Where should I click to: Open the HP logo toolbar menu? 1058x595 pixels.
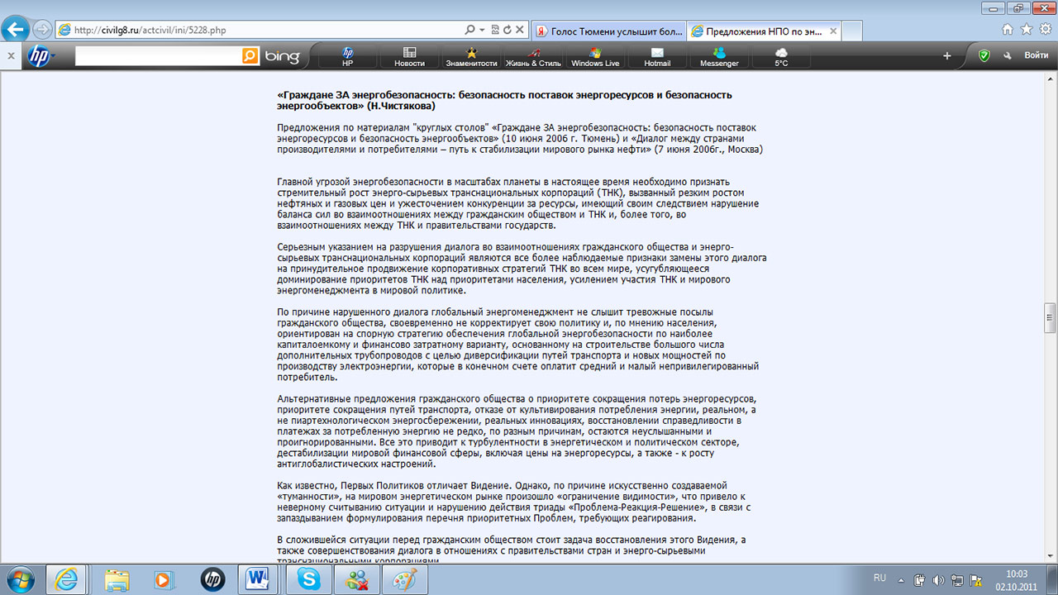coord(39,55)
